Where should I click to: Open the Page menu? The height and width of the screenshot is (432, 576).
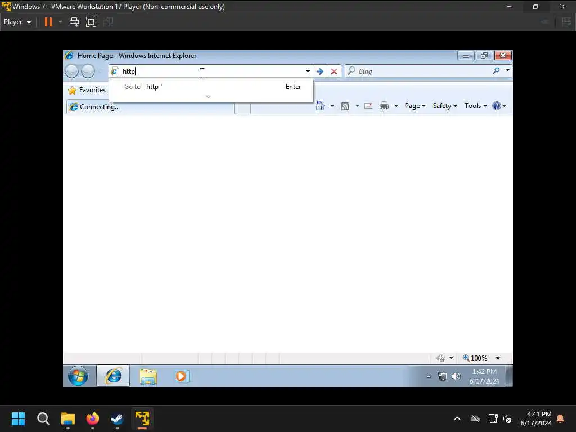pyautogui.click(x=415, y=106)
